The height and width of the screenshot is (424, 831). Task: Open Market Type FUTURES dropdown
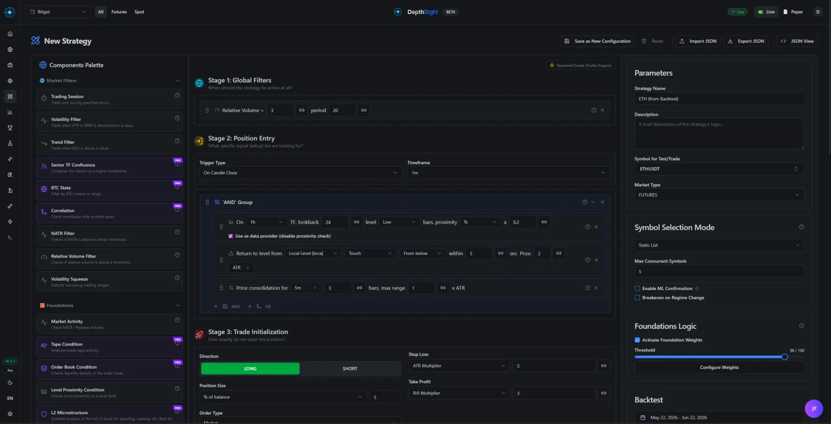point(719,195)
